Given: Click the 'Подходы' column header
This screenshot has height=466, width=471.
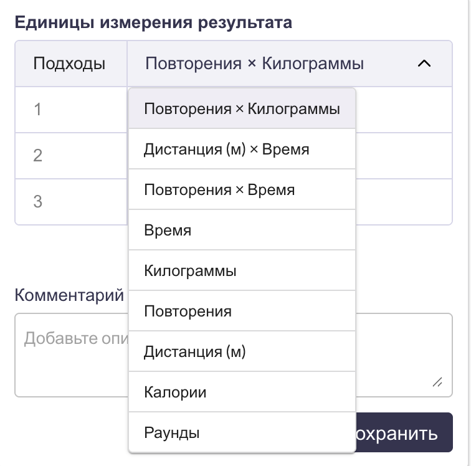Looking at the screenshot, I should pyautogui.click(x=69, y=64).
